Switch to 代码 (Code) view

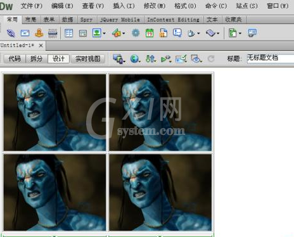click(x=15, y=59)
